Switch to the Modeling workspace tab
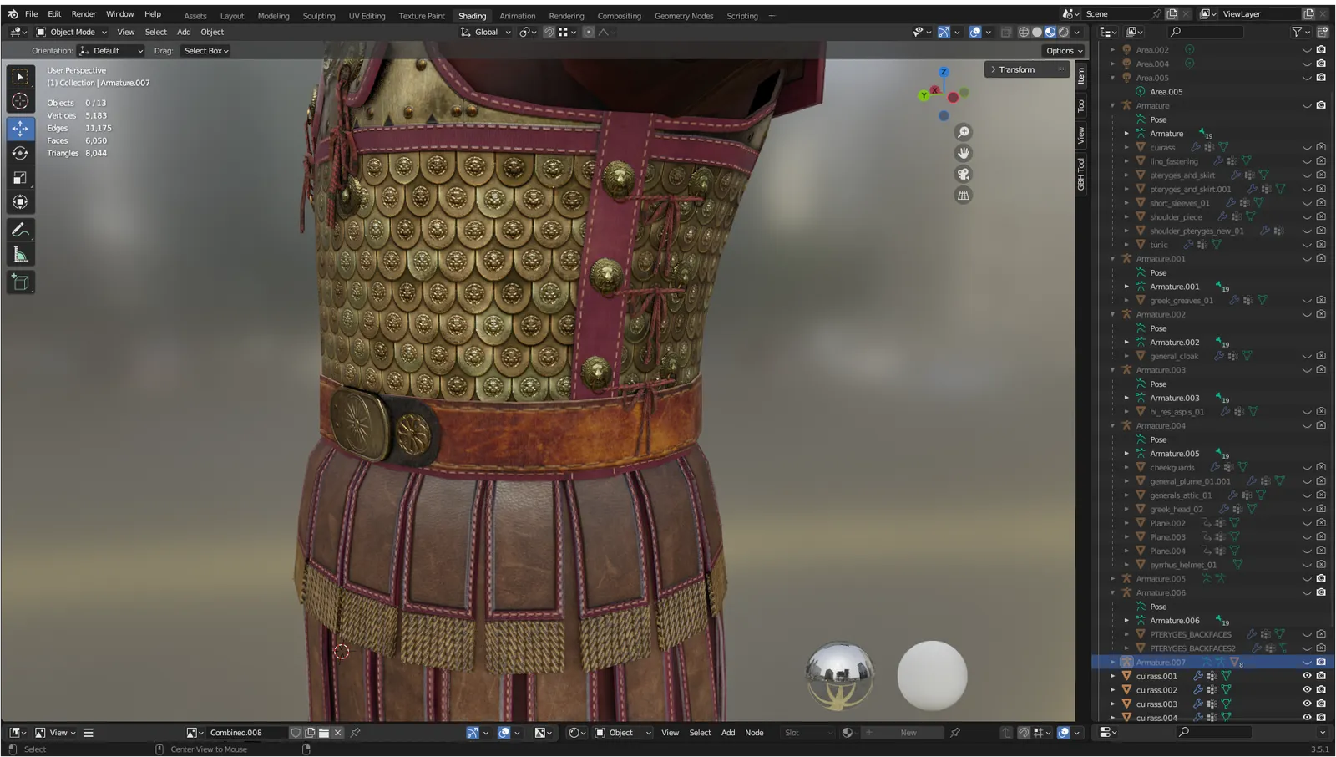 [273, 16]
